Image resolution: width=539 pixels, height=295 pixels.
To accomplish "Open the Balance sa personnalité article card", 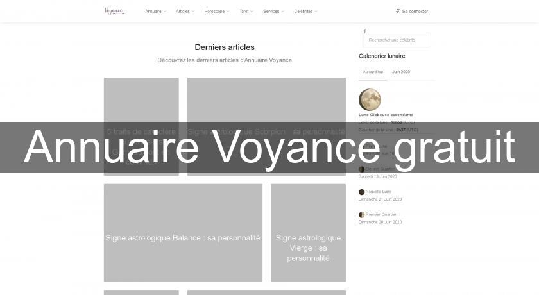I will 184,233.
